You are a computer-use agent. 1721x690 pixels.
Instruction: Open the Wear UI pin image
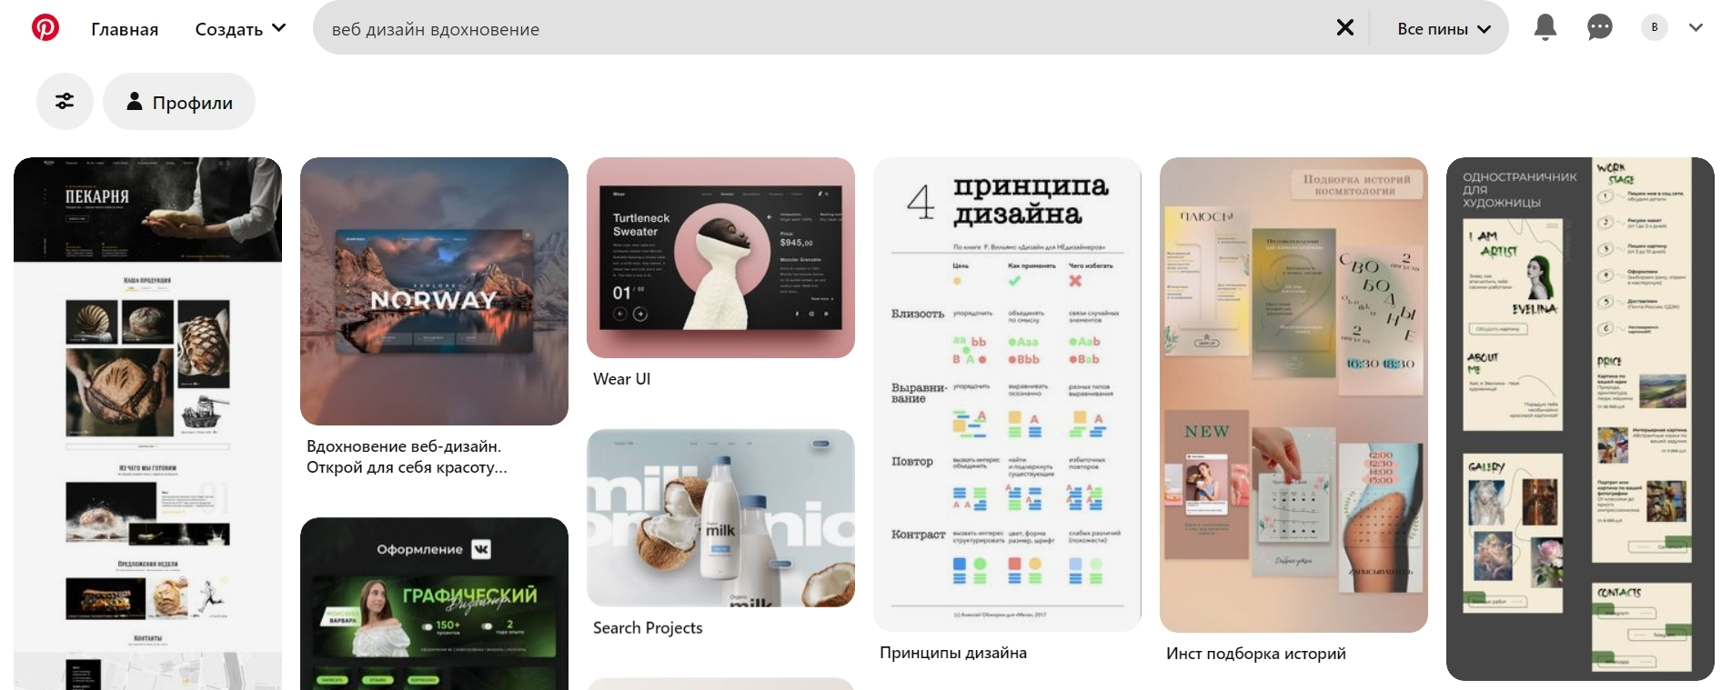(x=720, y=257)
